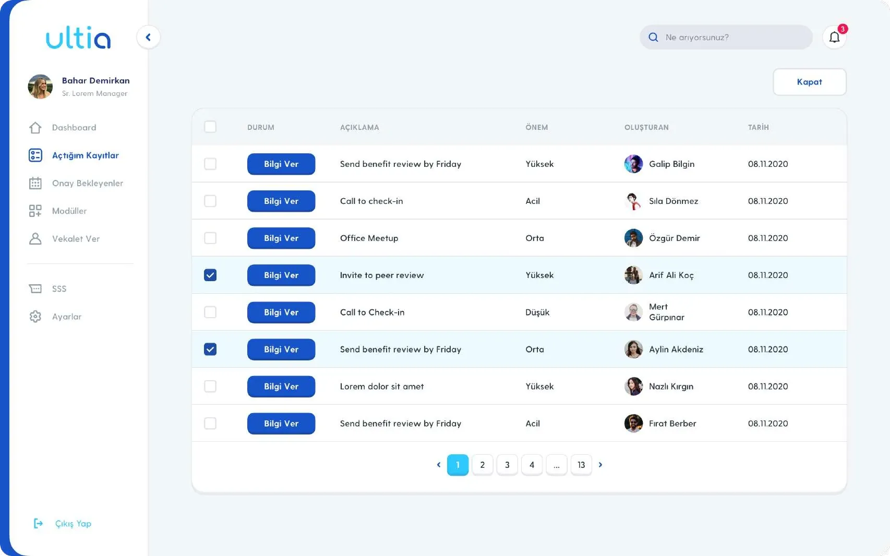The width and height of the screenshot is (890, 556).
Task: Uncheck the Arif Ali Koç row checkbox
Action: click(210, 275)
